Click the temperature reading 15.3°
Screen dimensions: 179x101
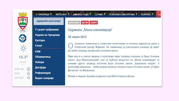tap(23, 57)
